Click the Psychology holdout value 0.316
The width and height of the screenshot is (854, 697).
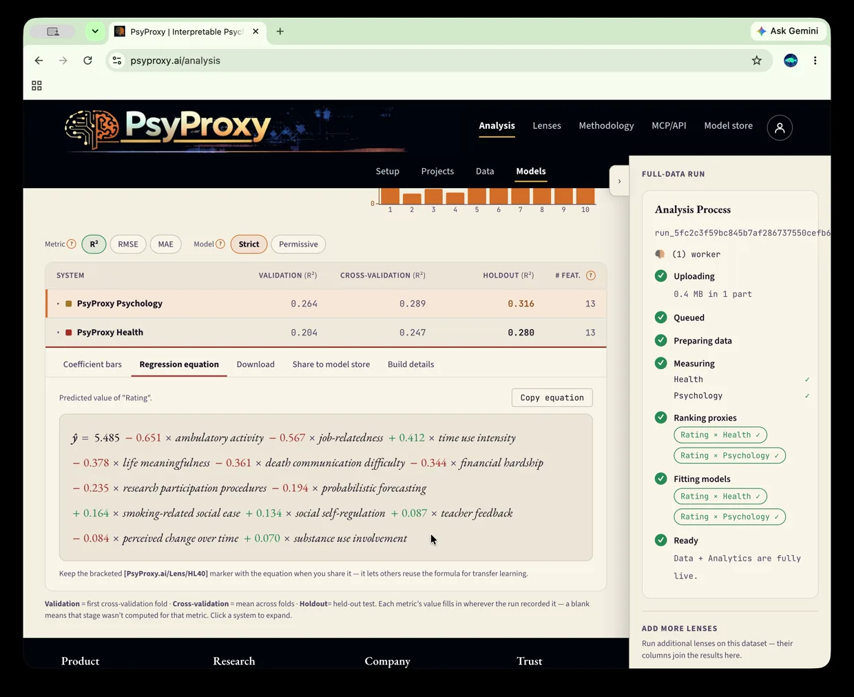point(521,304)
